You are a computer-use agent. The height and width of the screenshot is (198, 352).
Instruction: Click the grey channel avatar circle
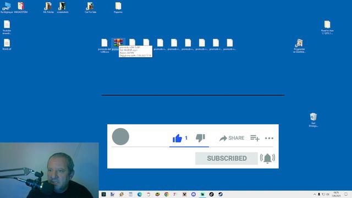click(120, 136)
